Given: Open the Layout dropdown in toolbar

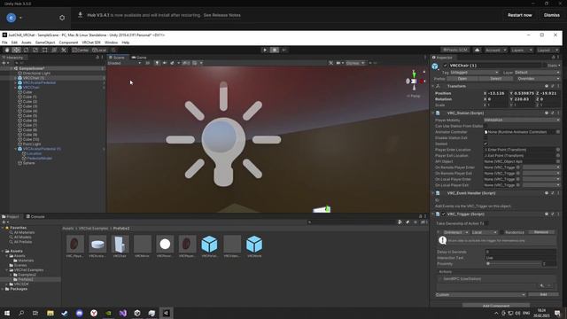Looking at the screenshot, I should pyautogui.click(x=548, y=50).
